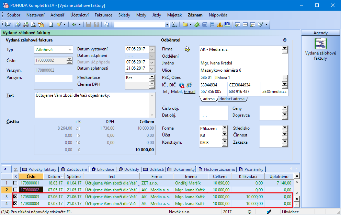
Task: Click the Vydané zálohové faktury agenda icon
Action: [x=320, y=44]
